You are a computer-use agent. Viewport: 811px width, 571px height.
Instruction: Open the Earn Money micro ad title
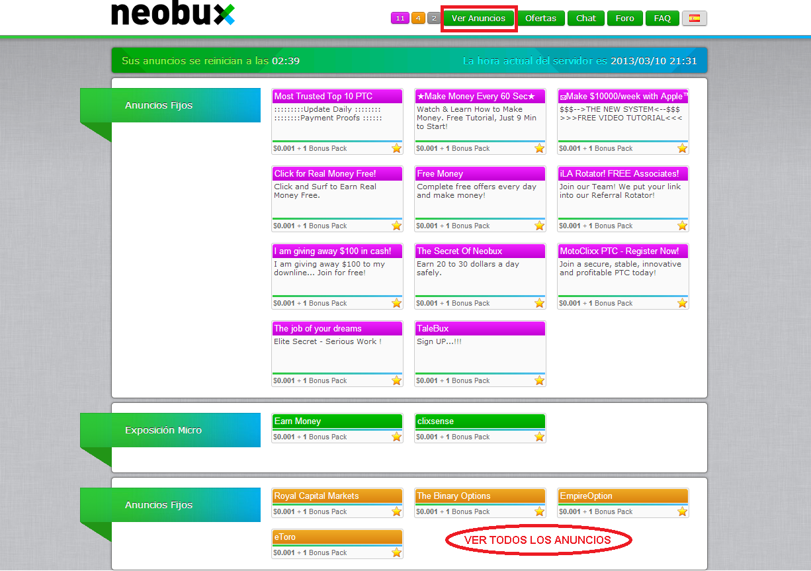(337, 421)
